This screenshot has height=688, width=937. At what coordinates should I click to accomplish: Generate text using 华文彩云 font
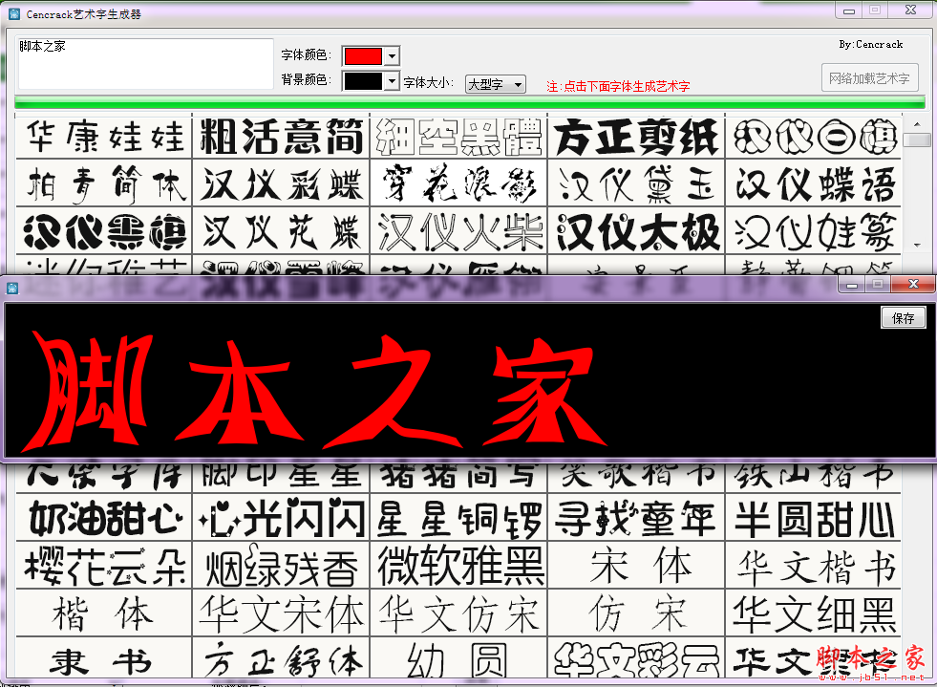tap(636, 659)
